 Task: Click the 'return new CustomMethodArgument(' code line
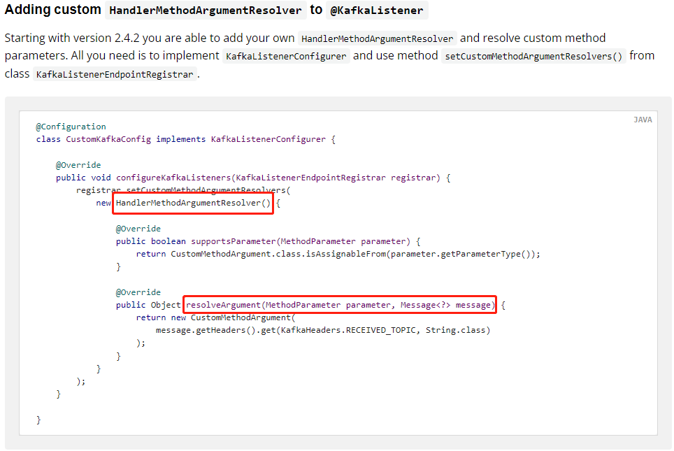click(x=216, y=317)
